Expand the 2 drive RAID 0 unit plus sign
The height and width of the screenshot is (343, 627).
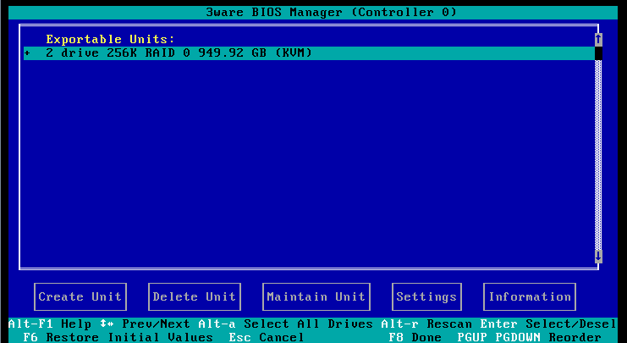[x=27, y=53]
